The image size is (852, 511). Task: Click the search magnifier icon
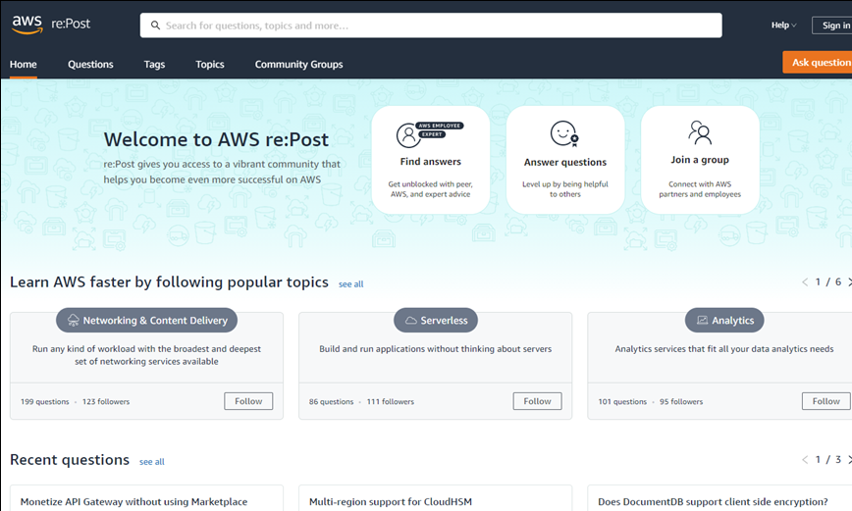pos(155,26)
